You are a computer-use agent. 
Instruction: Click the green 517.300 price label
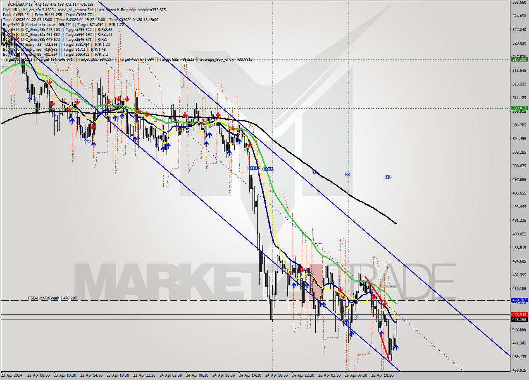point(519,59)
